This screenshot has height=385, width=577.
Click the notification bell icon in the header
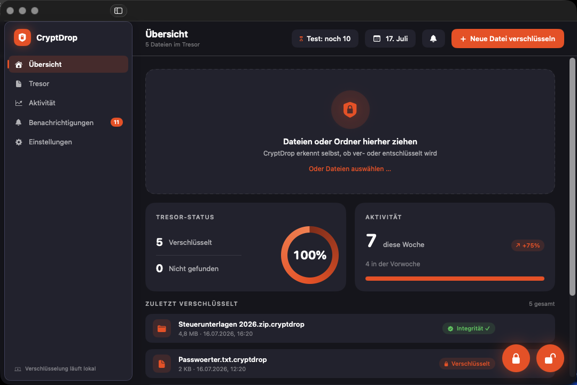point(433,38)
